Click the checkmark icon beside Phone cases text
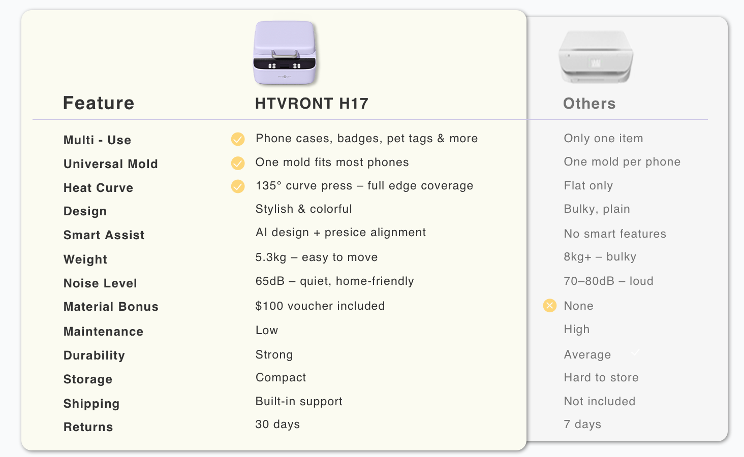Image resolution: width=744 pixels, height=457 pixels. [238, 139]
